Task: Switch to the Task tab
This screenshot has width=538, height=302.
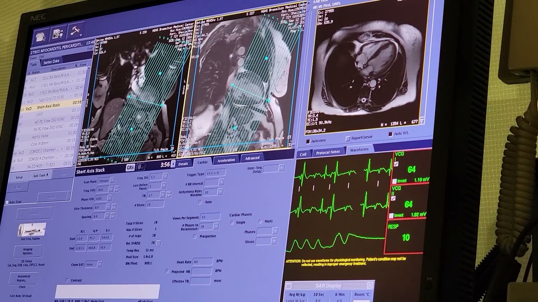Action: point(34,65)
